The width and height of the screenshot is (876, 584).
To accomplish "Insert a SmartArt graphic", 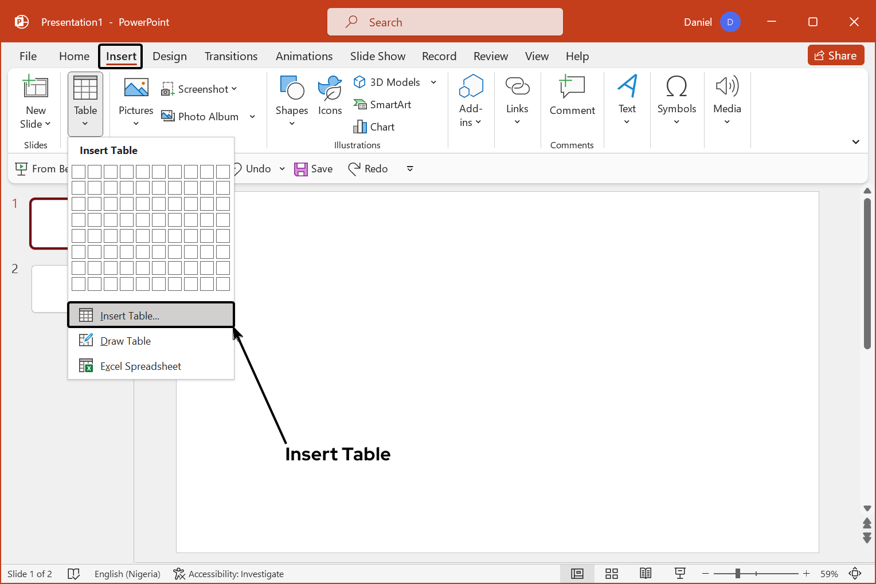I will 382,104.
